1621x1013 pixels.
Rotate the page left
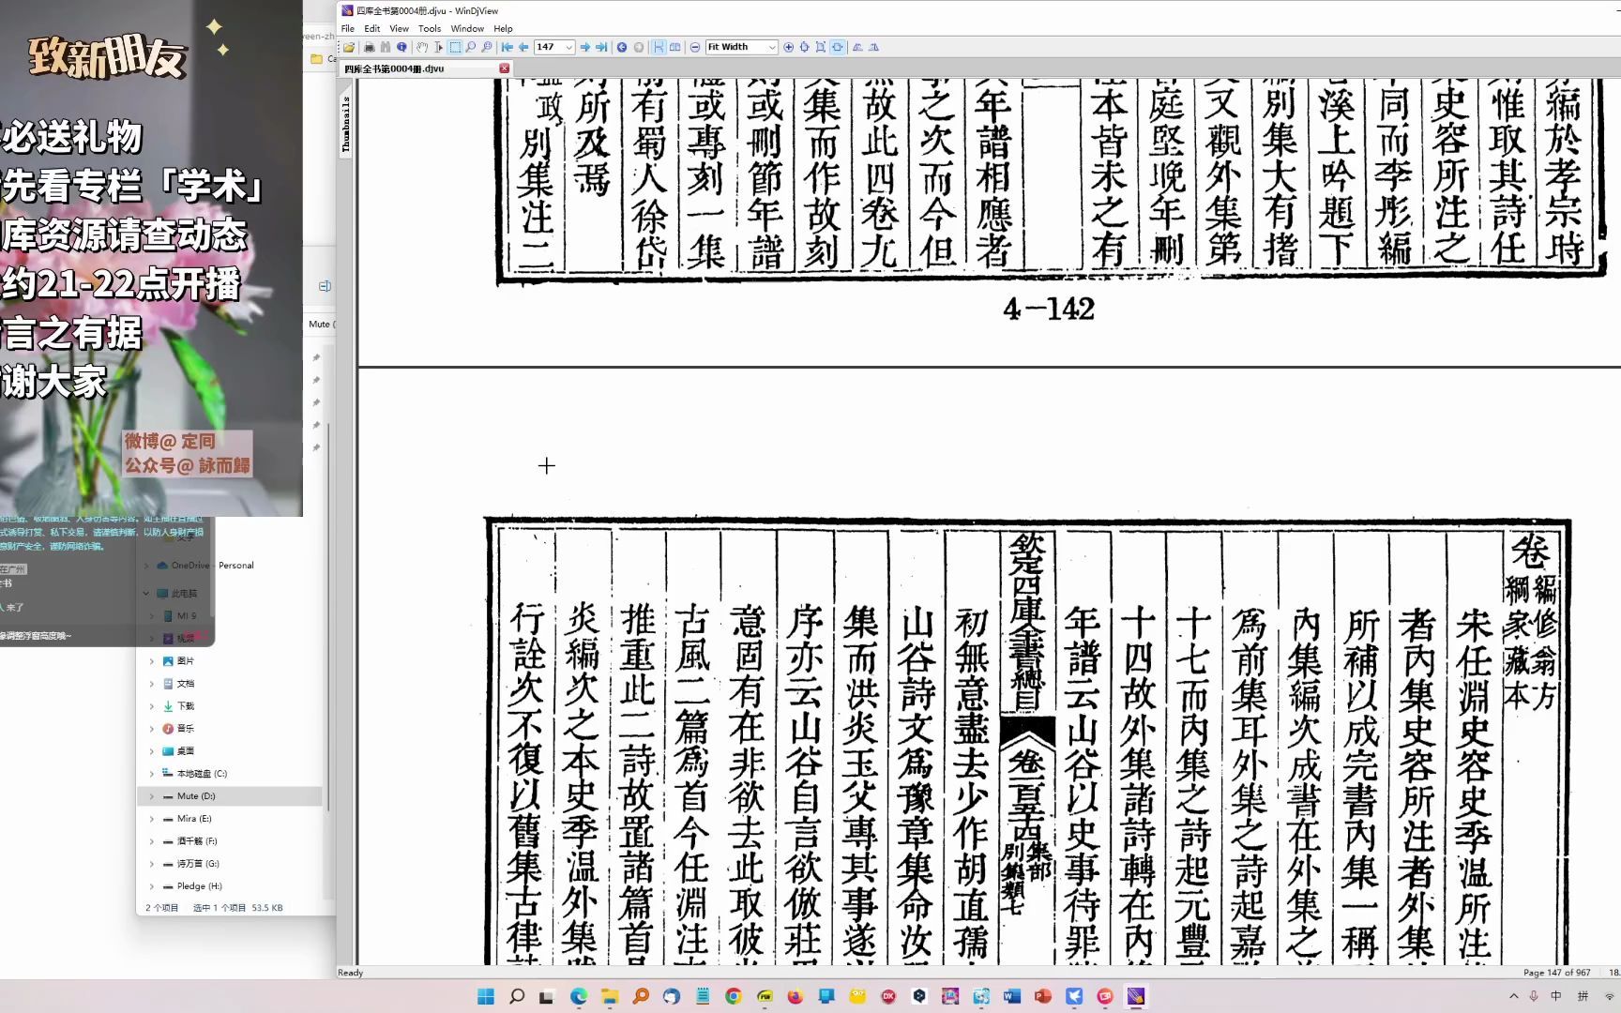857,47
